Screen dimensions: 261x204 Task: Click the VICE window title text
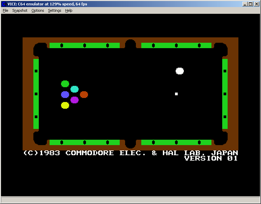tap(47, 4)
